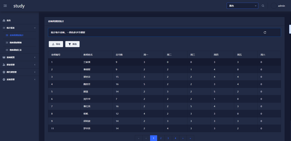Click the teacher name 曹红英

(x=87, y=107)
